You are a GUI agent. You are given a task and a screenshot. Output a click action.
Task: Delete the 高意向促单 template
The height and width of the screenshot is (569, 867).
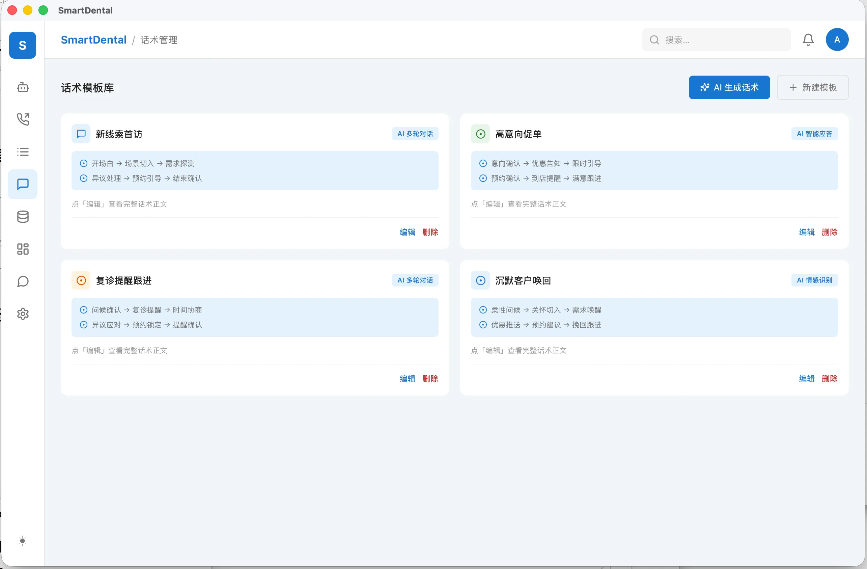(x=830, y=232)
